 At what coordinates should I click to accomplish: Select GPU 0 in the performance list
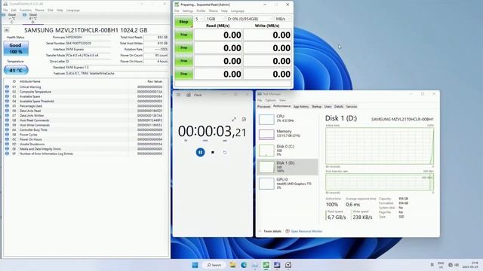288,183
